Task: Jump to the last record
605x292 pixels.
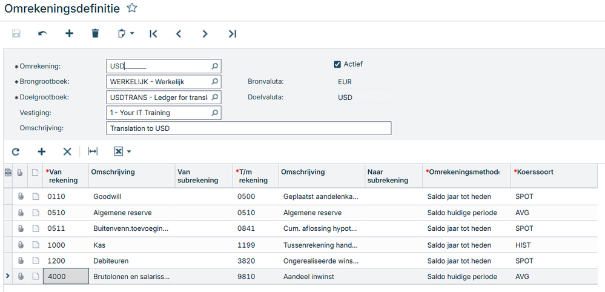Action: point(232,34)
